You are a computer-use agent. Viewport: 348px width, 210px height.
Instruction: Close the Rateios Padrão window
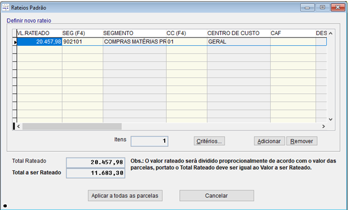(x=337, y=8)
